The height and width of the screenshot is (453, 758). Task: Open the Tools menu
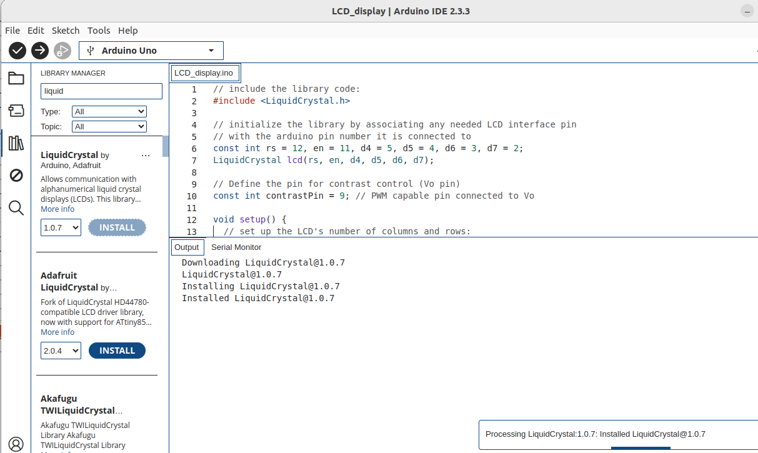(99, 30)
